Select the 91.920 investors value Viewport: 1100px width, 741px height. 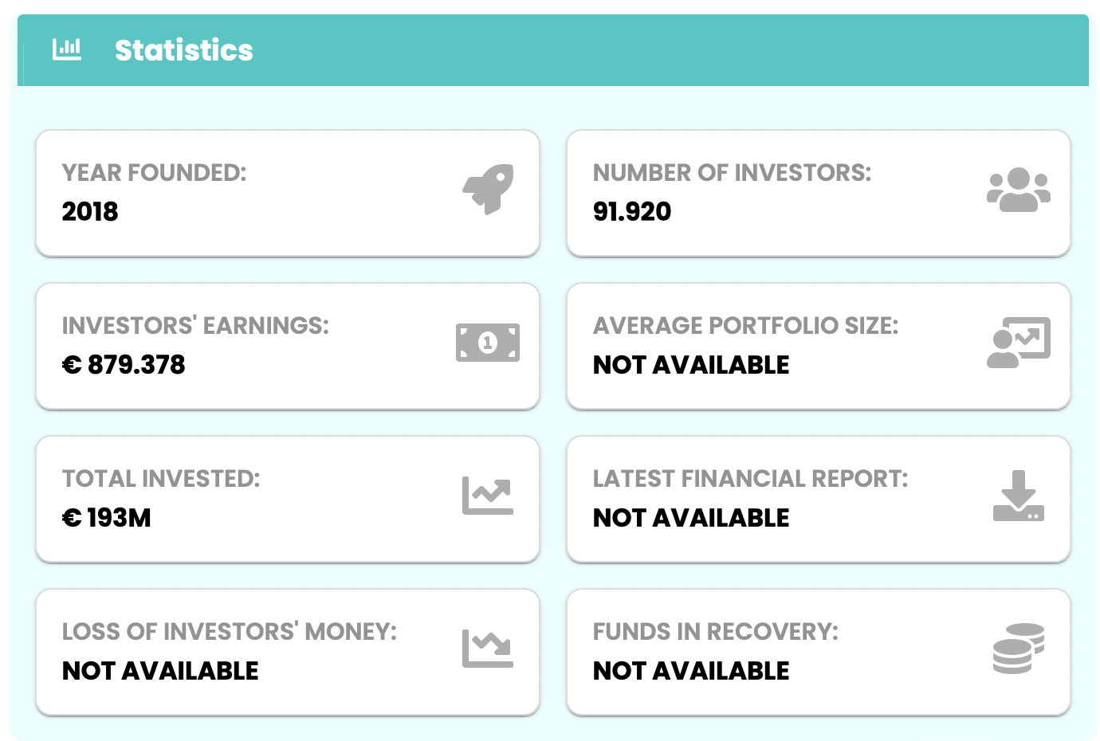click(x=632, y=211)
